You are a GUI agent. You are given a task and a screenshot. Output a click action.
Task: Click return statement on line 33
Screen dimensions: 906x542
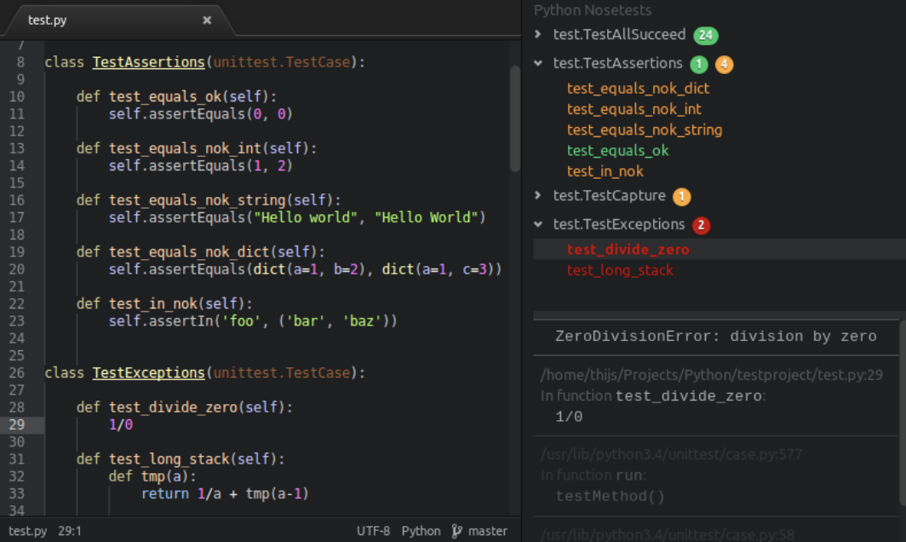tap(226, 494)
